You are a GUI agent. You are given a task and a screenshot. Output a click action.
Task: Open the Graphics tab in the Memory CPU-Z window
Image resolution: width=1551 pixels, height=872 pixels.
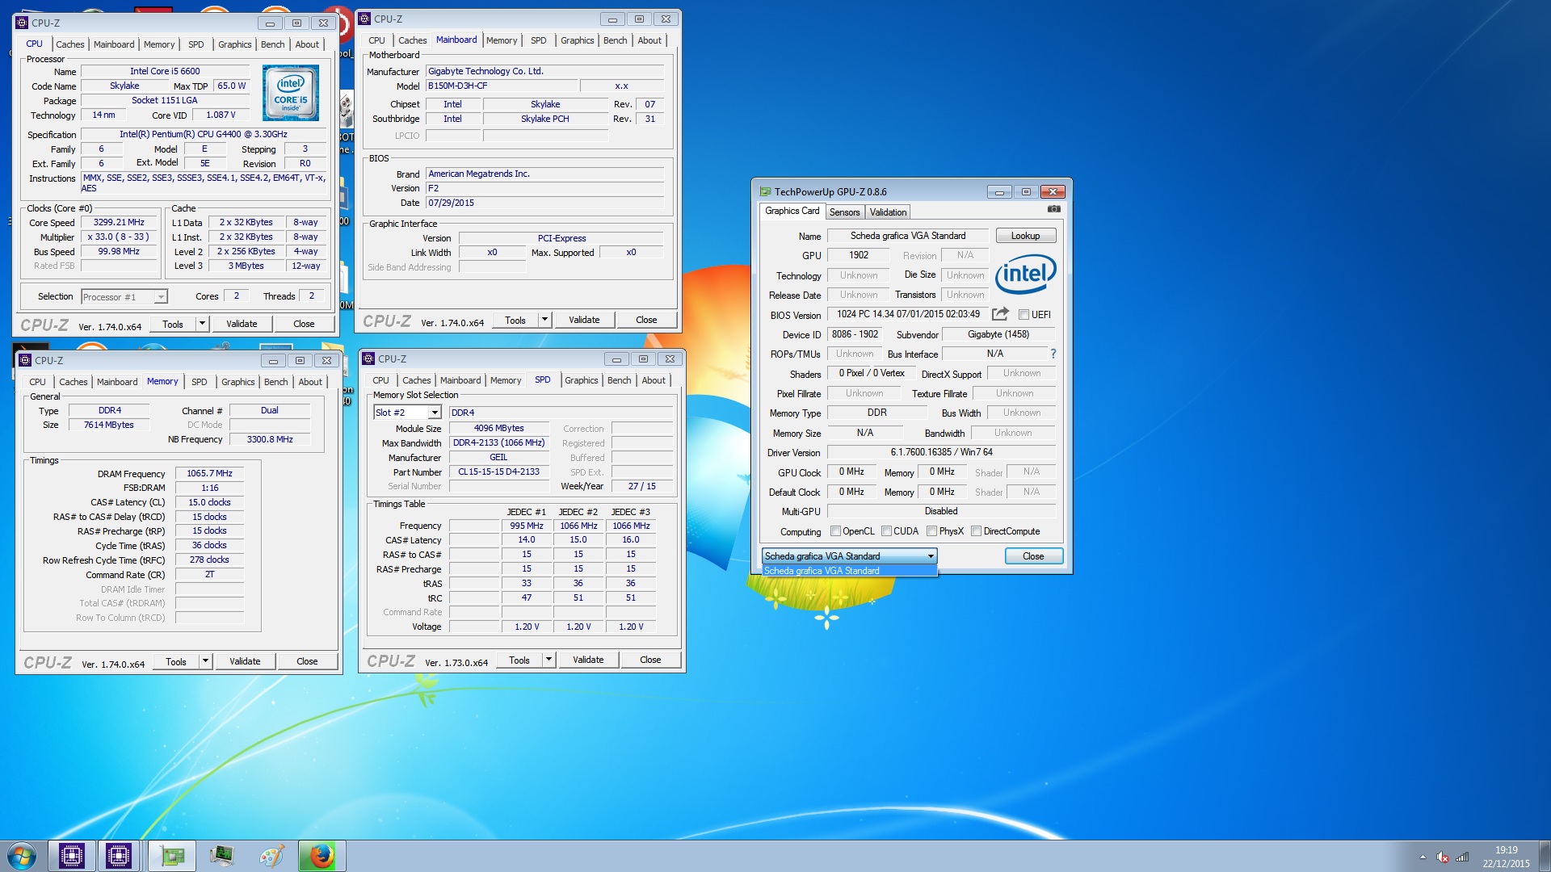click(237, 382)
